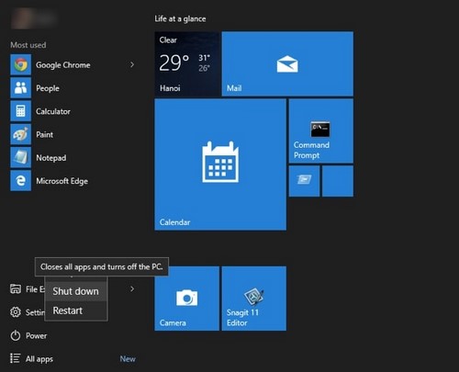Click the Google Chrome text label
Image resolution: width=459 pixels, height=372 pixels.
tap(63, 65)
